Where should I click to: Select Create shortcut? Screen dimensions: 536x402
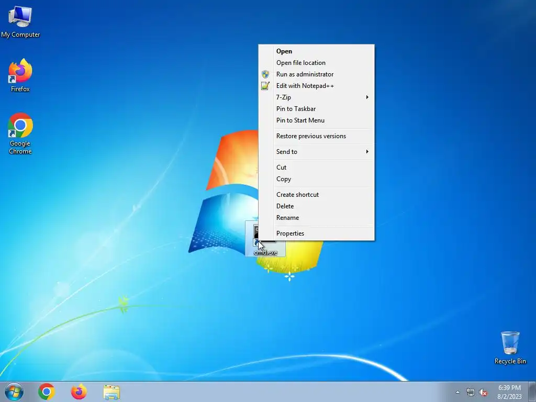[316, 195]
